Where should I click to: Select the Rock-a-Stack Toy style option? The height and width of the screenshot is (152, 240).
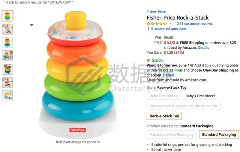pos(164,116)
